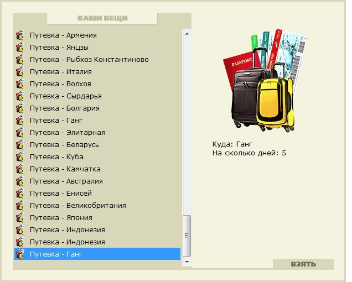Select the Путевка - Сырдарья row
This screenshot has height=282, width=352.
(x=97, y=96)
